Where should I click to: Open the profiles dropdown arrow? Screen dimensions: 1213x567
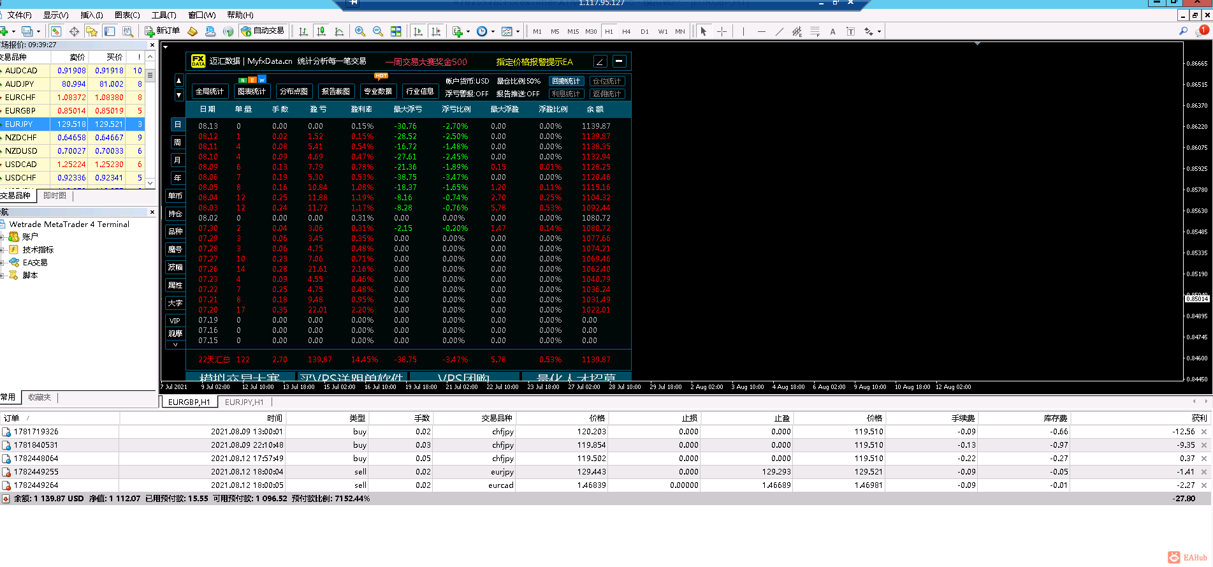[38, 31]
